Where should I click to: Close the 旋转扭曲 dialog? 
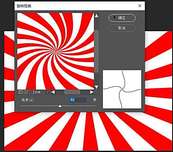tap(140, 6)
